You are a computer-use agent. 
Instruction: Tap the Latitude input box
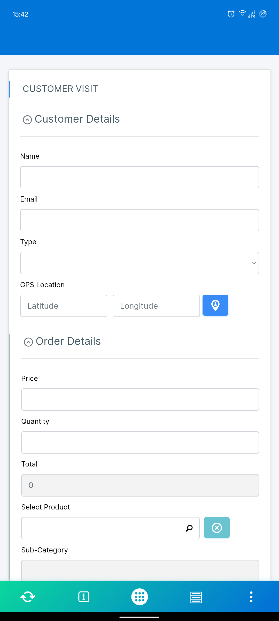pyautogui.click(x=64, y=306)
